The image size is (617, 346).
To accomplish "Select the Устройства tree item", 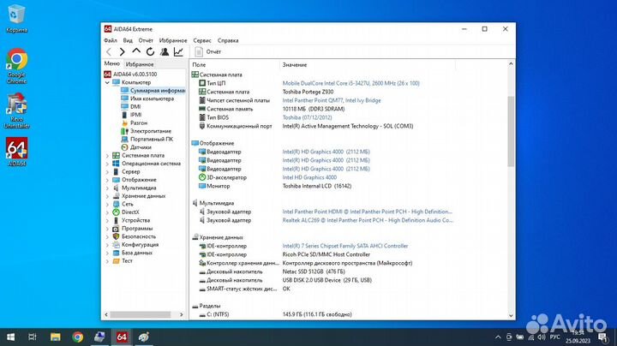I will 135,221.
